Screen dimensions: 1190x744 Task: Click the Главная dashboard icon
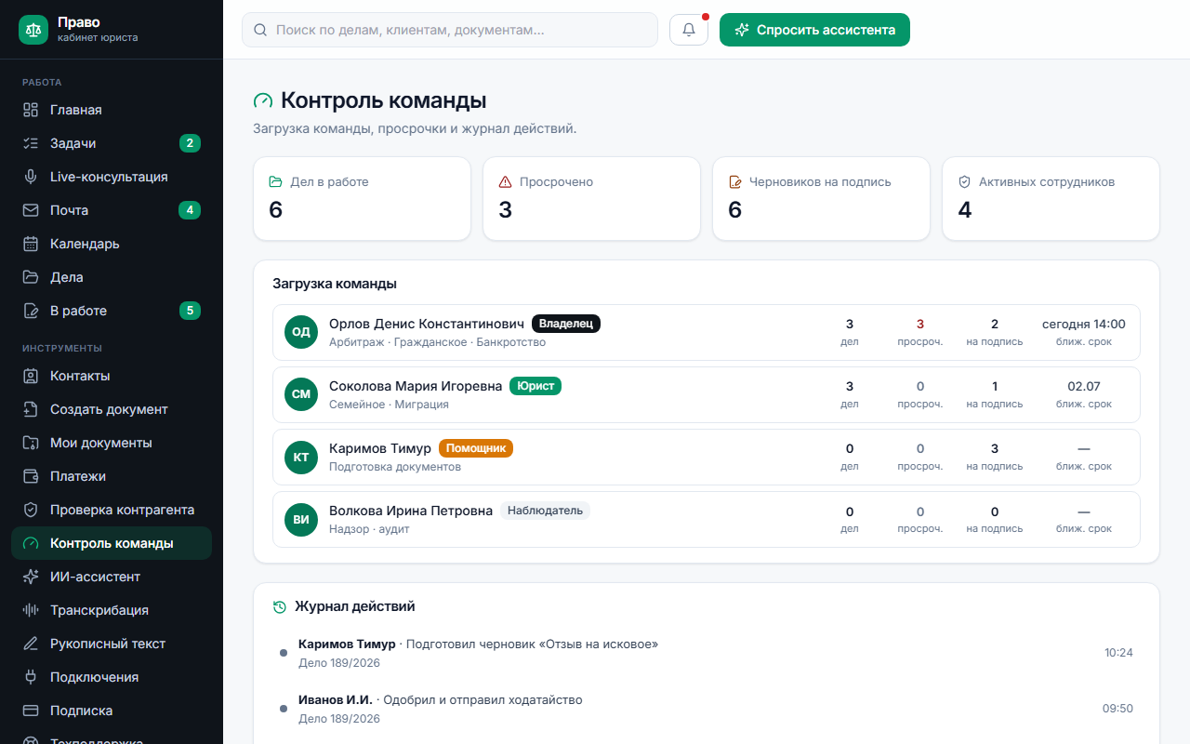31,110
